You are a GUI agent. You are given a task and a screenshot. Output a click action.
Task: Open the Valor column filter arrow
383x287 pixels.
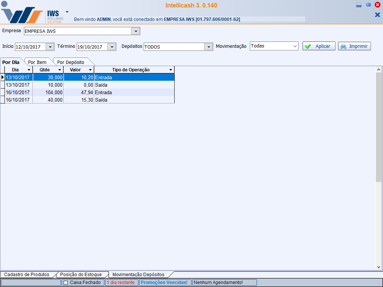click(90, 70)
